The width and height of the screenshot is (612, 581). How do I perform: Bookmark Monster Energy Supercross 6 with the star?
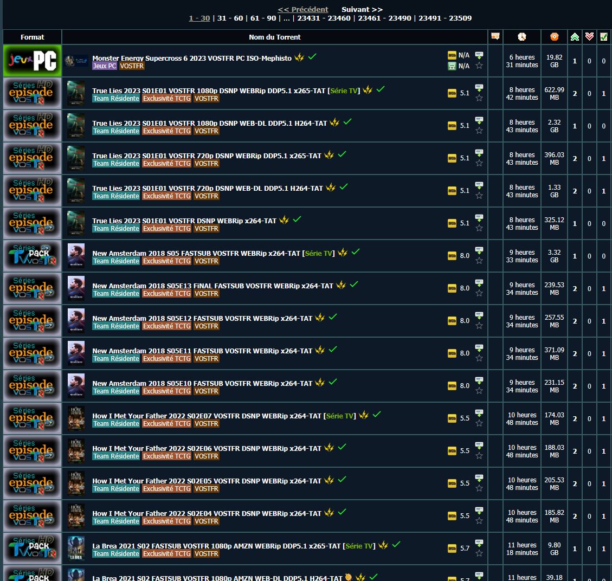pyautogui.click(x=479, y=66)
